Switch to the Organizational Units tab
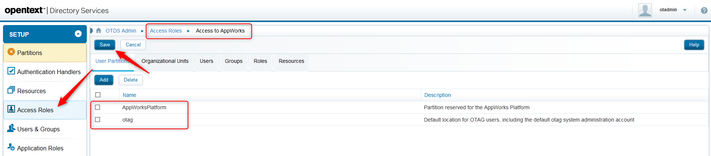The height and width of the screenshot is (156, 711). 165,61
